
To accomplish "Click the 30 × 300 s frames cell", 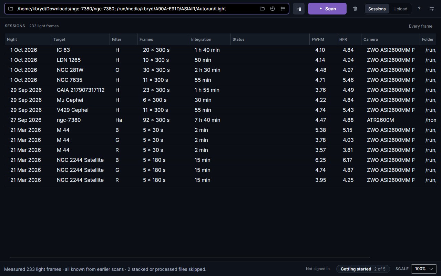I will pyautogui.click(x=156, y=70).
